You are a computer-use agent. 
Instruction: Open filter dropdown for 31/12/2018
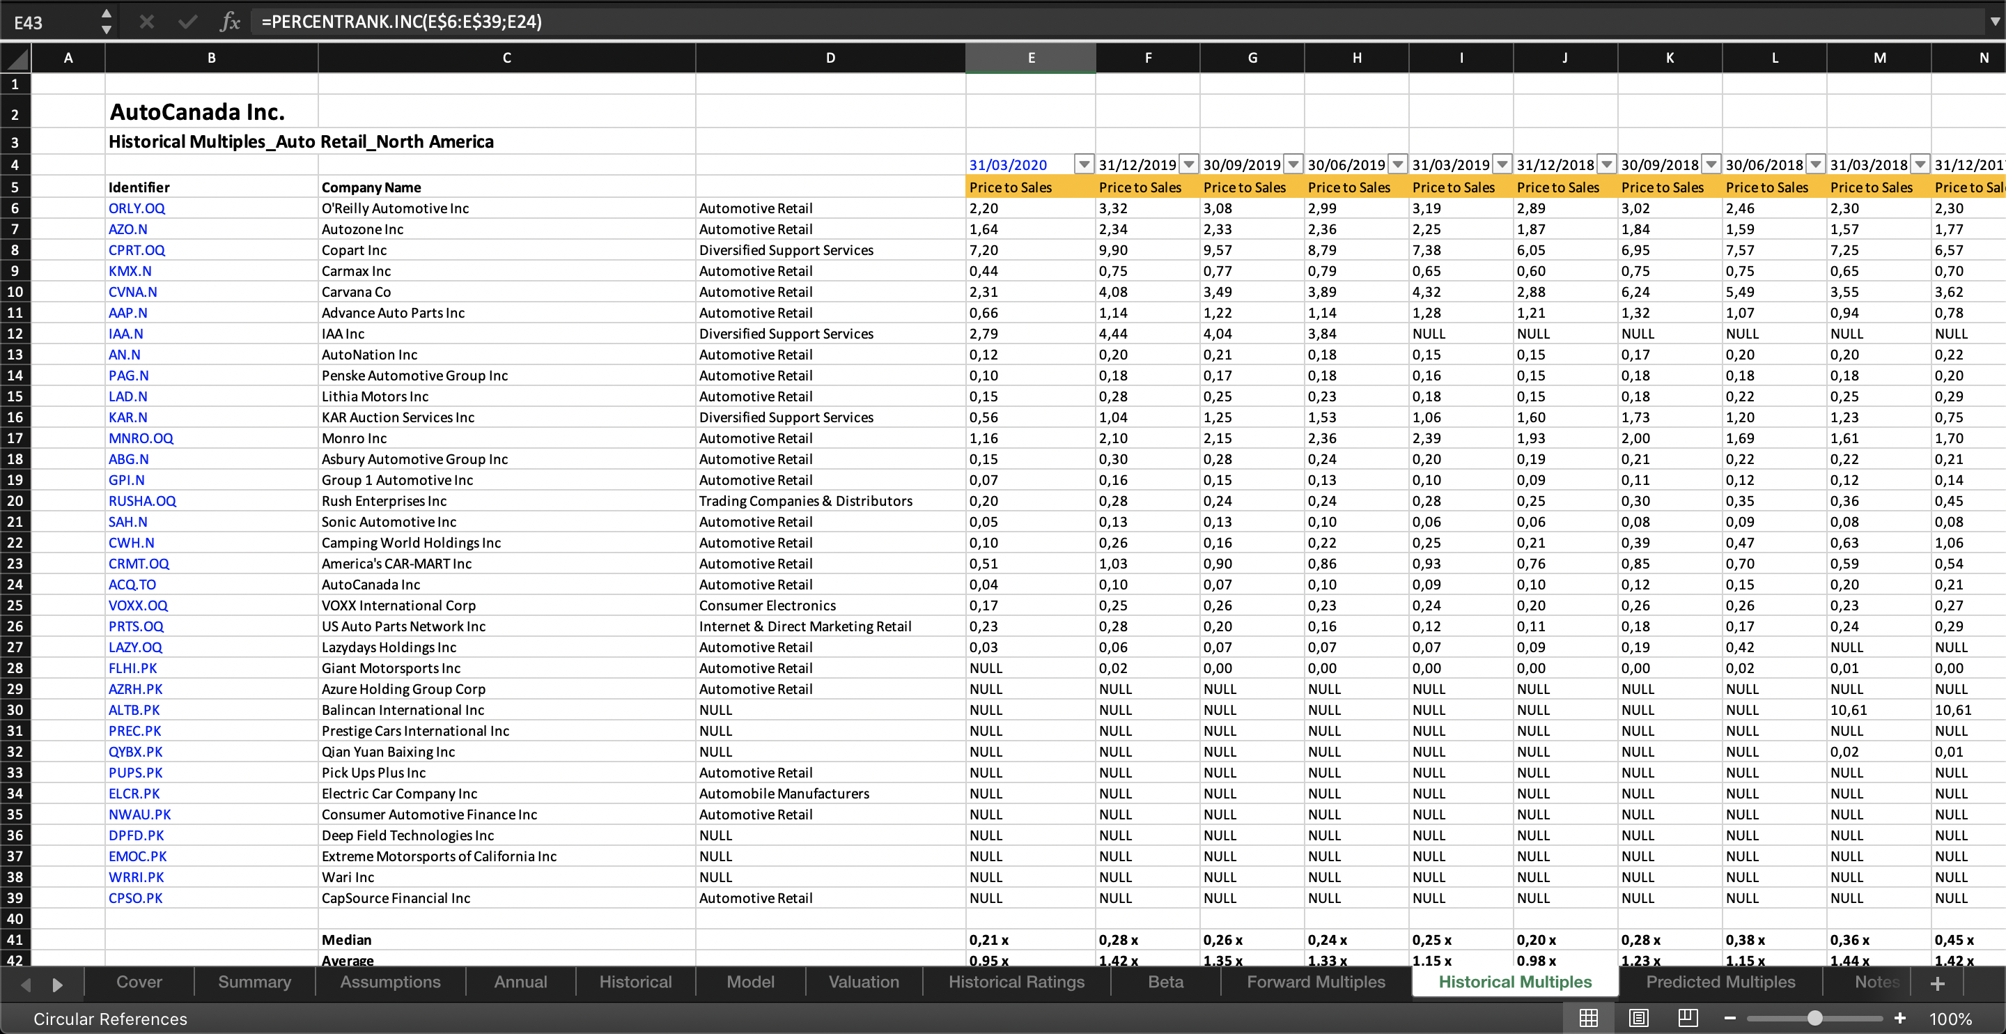click(x=1606, y=164)
